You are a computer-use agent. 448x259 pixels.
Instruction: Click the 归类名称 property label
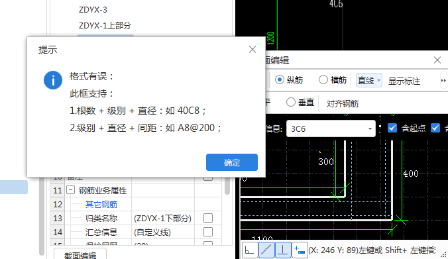(101, 219)
